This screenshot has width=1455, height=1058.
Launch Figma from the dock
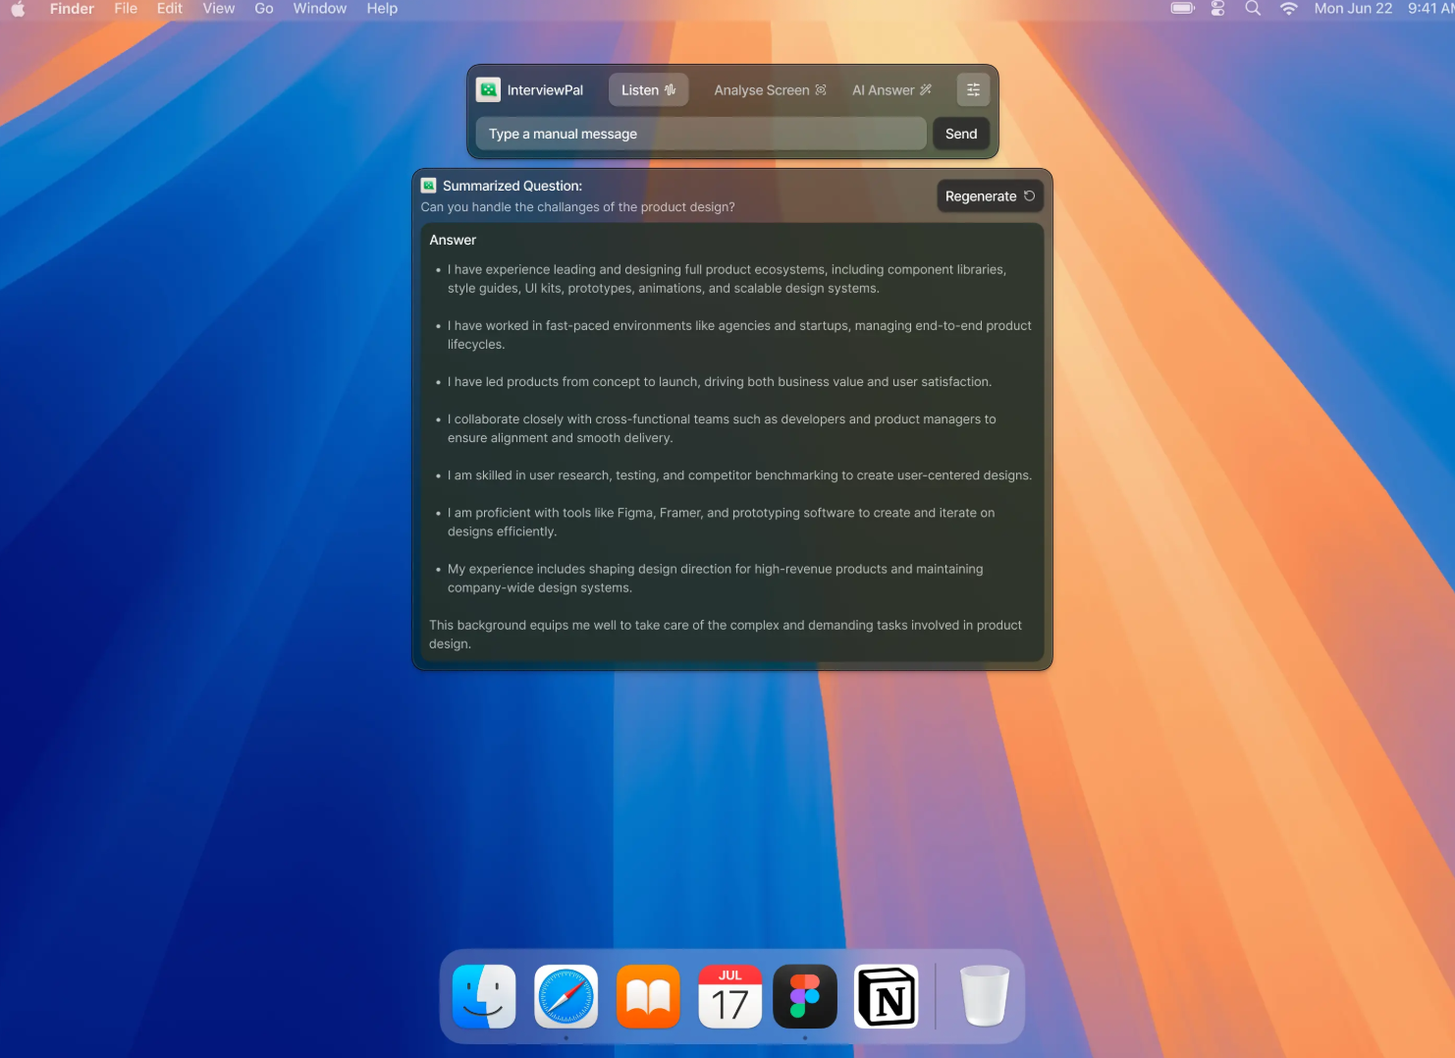(x=805, y=996)
